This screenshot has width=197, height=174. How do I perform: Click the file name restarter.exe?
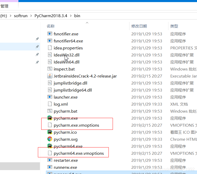66,160
